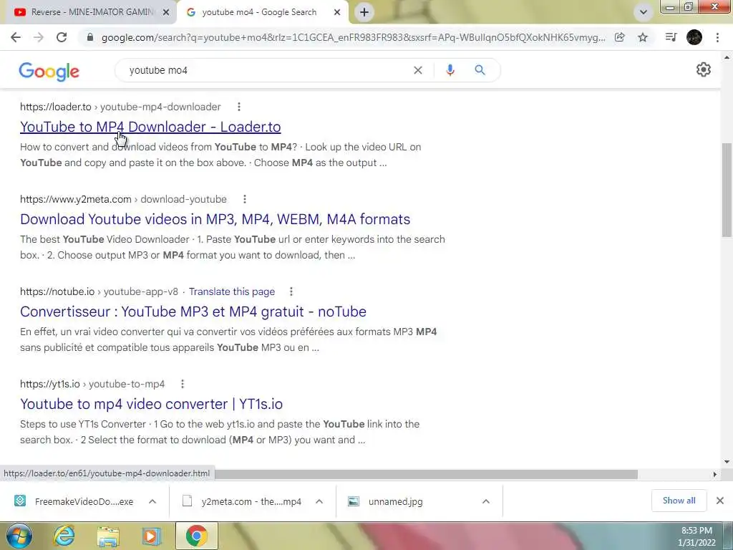Open Chrome three-dot menu

717,37
